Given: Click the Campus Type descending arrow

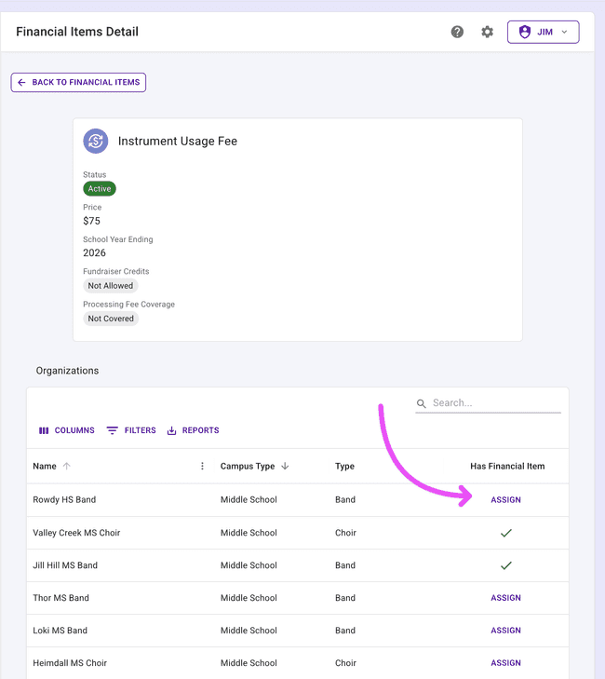Looking at the screenshot, I should (285, 467).
